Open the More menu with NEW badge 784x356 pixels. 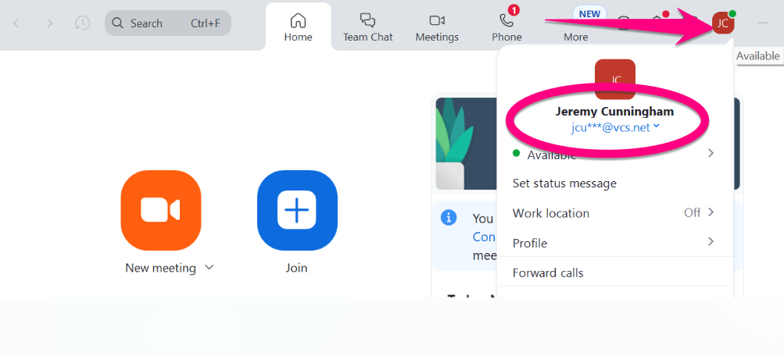pos(575,27)
